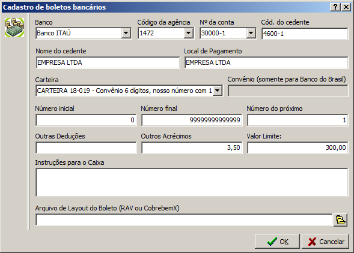354x253 pixels.
Task: Open the Carteira dropdown arrow
Action: (218, 91)
